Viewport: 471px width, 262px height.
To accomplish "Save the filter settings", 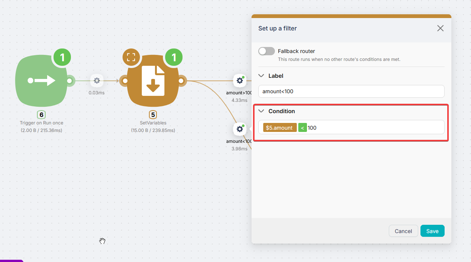I will (432, 231).
